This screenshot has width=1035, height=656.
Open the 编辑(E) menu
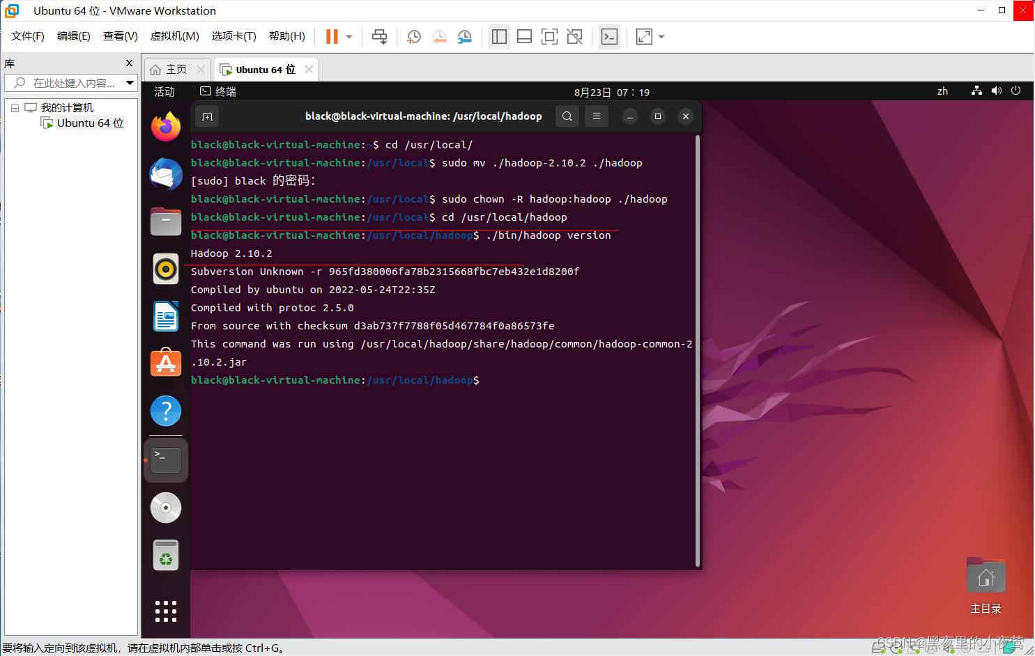click(x=74, y=36)
